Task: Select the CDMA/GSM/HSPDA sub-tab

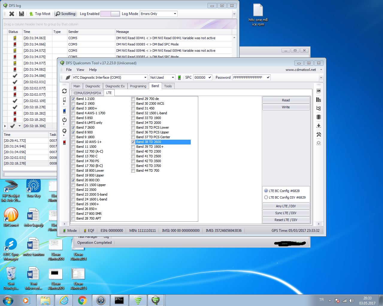Action: (x=87, y=93)
